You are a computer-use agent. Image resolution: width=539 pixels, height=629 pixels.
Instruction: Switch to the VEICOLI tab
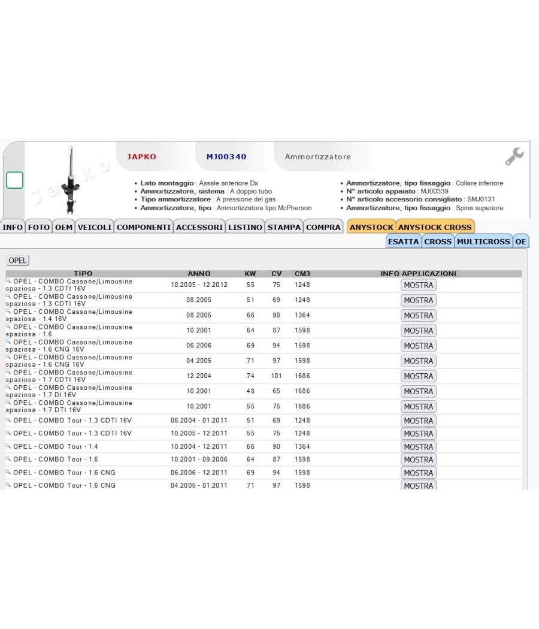click(x=95, y=227)
